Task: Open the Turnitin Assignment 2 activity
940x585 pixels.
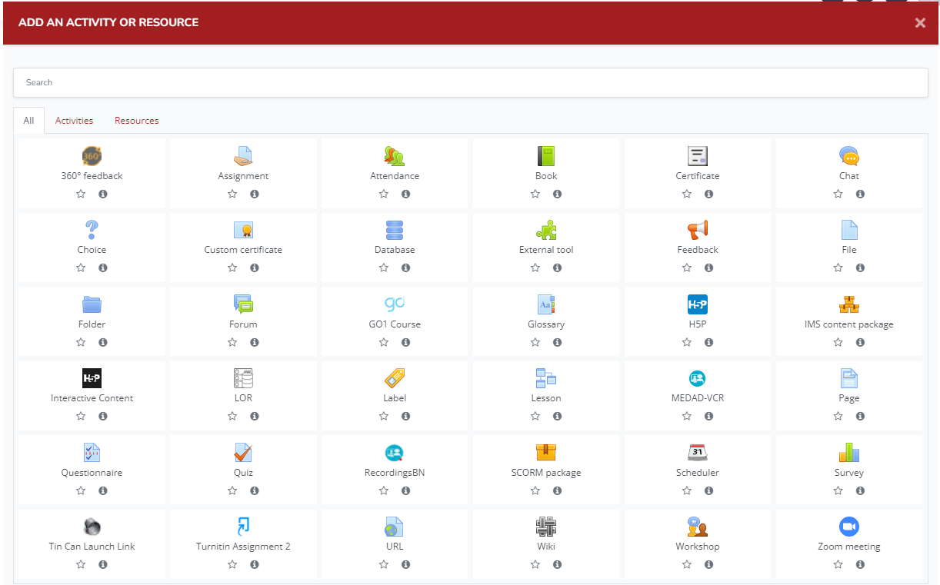Action: [x=243, y=526]
